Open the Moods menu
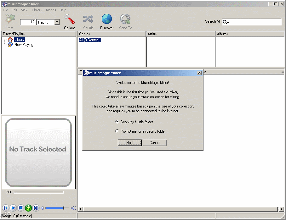This screenshot has width=286, height=220. 51,10
